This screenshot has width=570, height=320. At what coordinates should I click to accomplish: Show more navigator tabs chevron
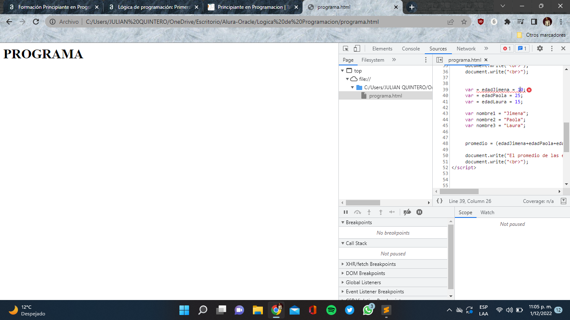click(394, 60)
